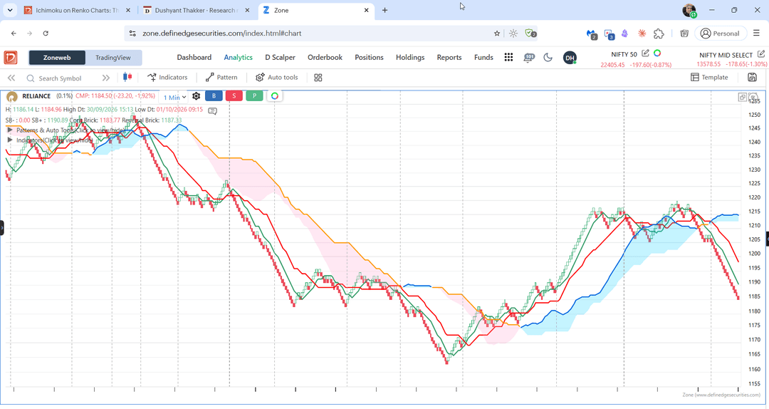769x409 pixels.
Task: Click the multicolor circle color icon
Action: pyautogui.click(x=275, y=95)
